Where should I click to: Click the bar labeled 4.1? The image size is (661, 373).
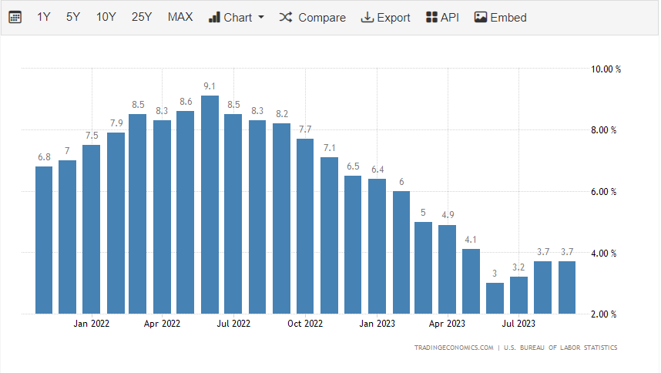tap(471, 281)
